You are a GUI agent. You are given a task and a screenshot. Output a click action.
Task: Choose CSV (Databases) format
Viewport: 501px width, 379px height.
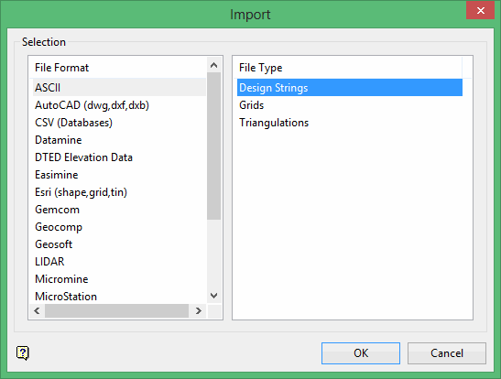click(x=119, y=123)
